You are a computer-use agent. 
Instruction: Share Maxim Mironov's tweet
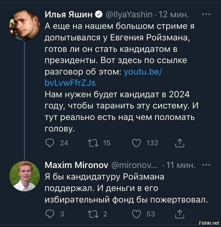tap(180, 214)
